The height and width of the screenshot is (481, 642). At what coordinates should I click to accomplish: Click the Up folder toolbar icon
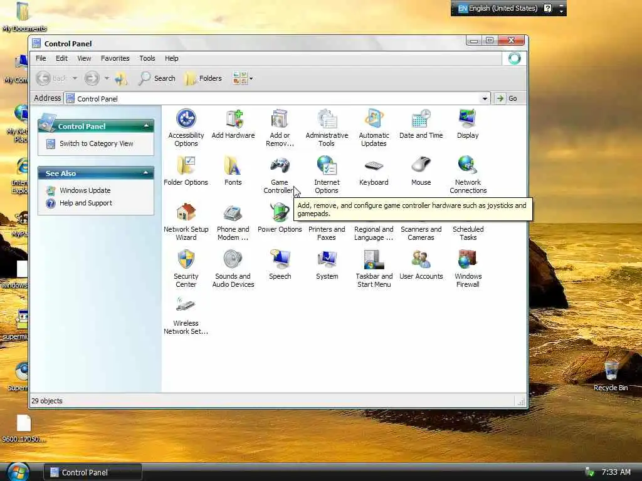pyautogui.click(x=121, y=78)
